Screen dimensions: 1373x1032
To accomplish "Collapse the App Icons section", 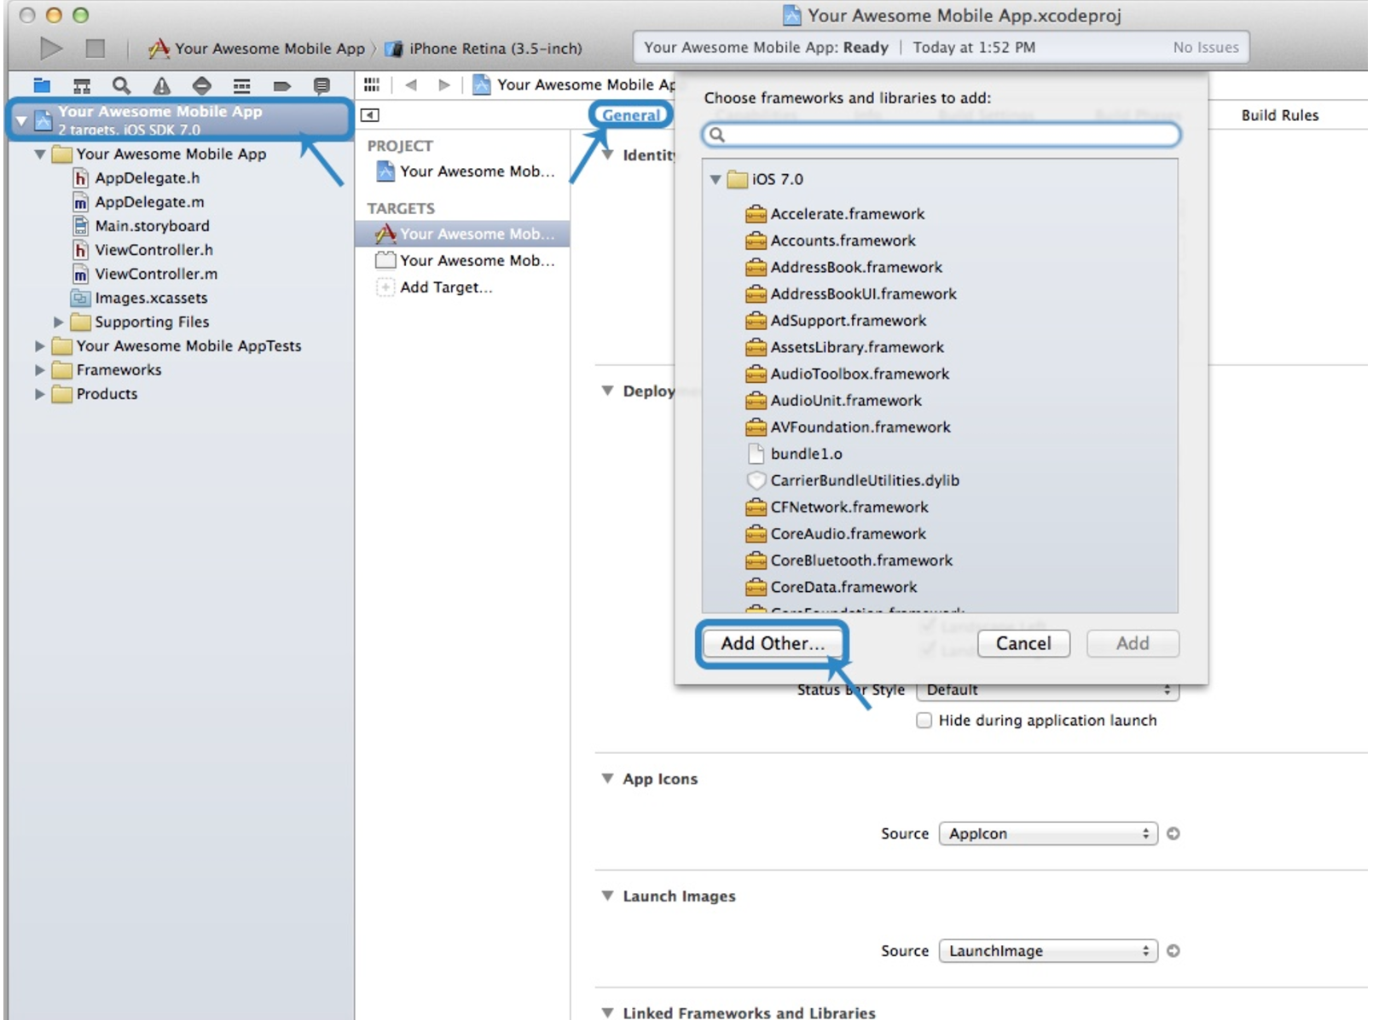I will coord(607,779).
